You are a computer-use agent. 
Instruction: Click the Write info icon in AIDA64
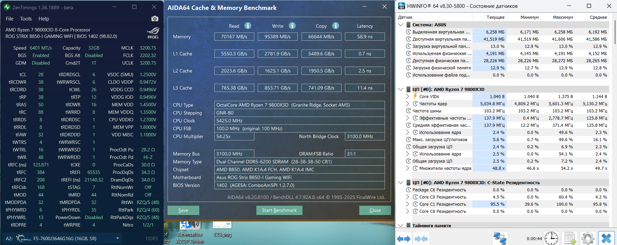coord(292,26)
